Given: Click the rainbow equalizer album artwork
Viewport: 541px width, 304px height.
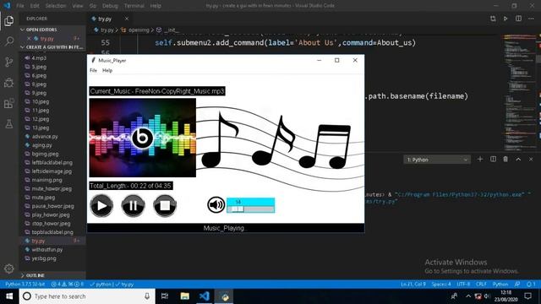Looking at the screenshot, I should pos(143,138).
